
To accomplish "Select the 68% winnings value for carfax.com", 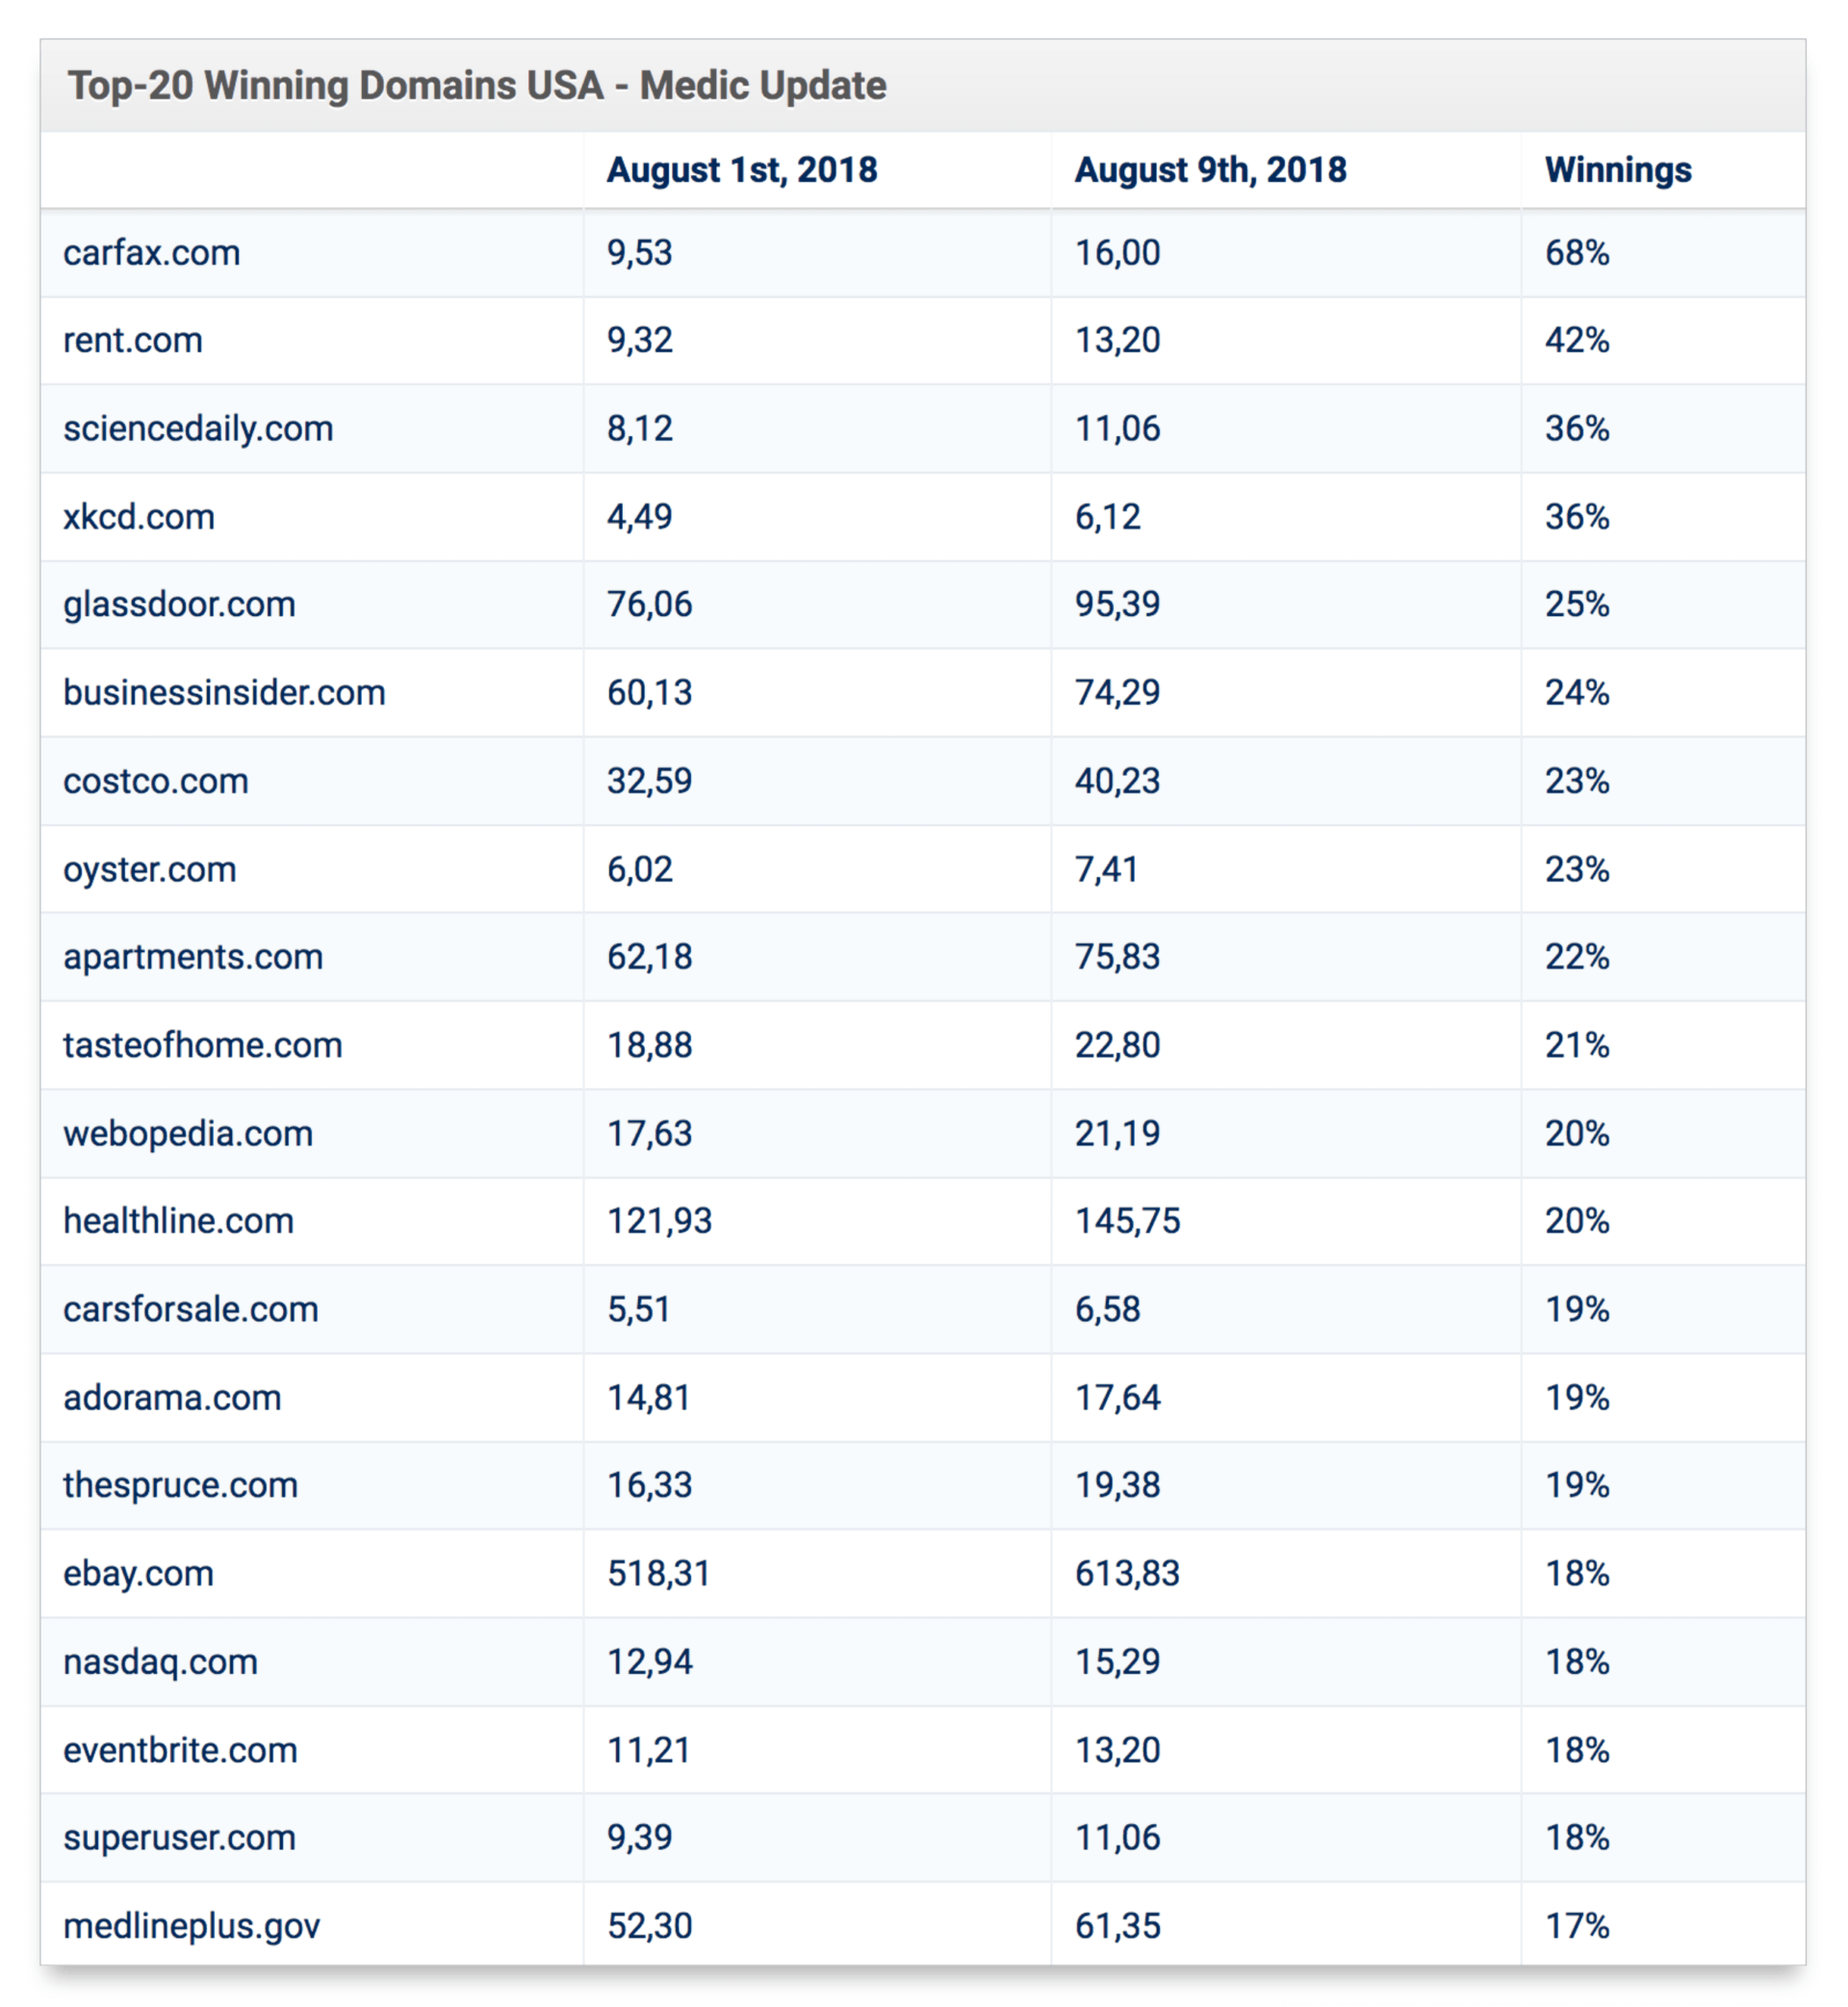I will click(1577, 253).
